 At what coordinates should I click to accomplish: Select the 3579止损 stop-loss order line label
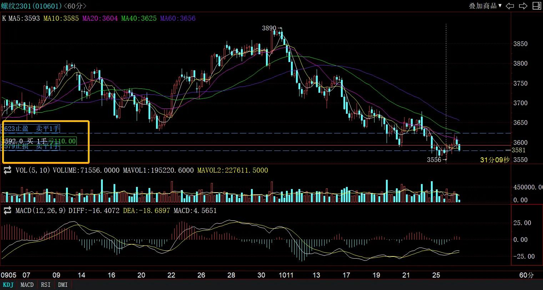point(31,146)
